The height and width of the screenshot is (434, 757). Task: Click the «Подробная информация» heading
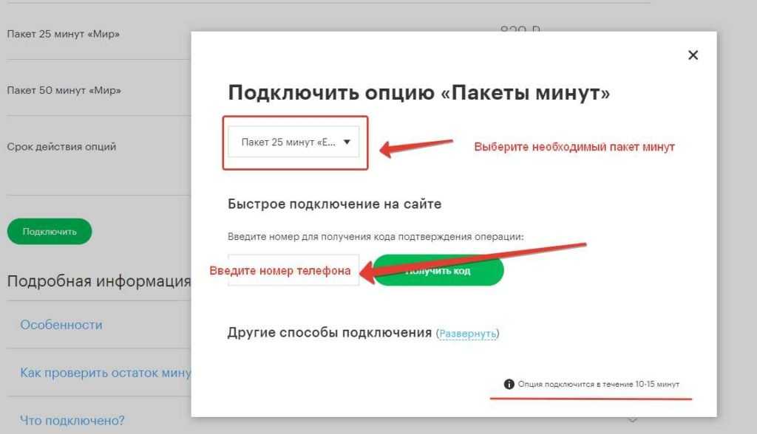point(98,281)
